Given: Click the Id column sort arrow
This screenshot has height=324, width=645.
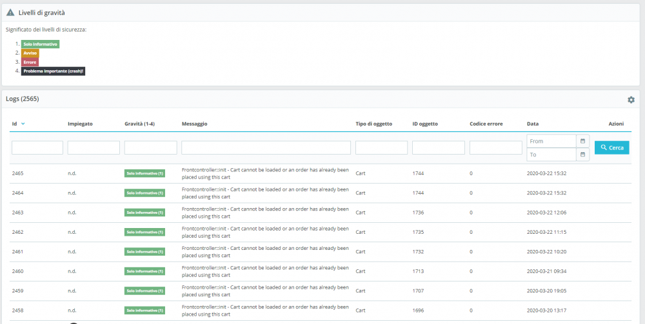Looking at the screenshot, I should [x=23, y=124].
